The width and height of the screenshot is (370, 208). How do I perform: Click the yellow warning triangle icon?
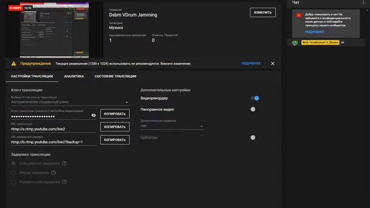[14, 64]
